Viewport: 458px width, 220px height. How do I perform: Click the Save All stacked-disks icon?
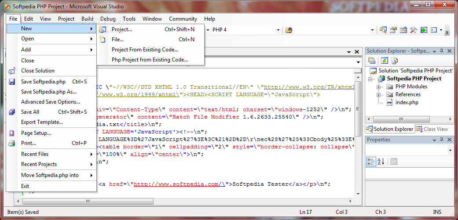point(12,112)
